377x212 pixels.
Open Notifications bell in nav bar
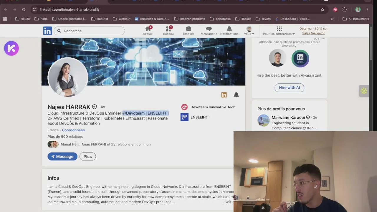pyautogui.click(x=229, y=31)
